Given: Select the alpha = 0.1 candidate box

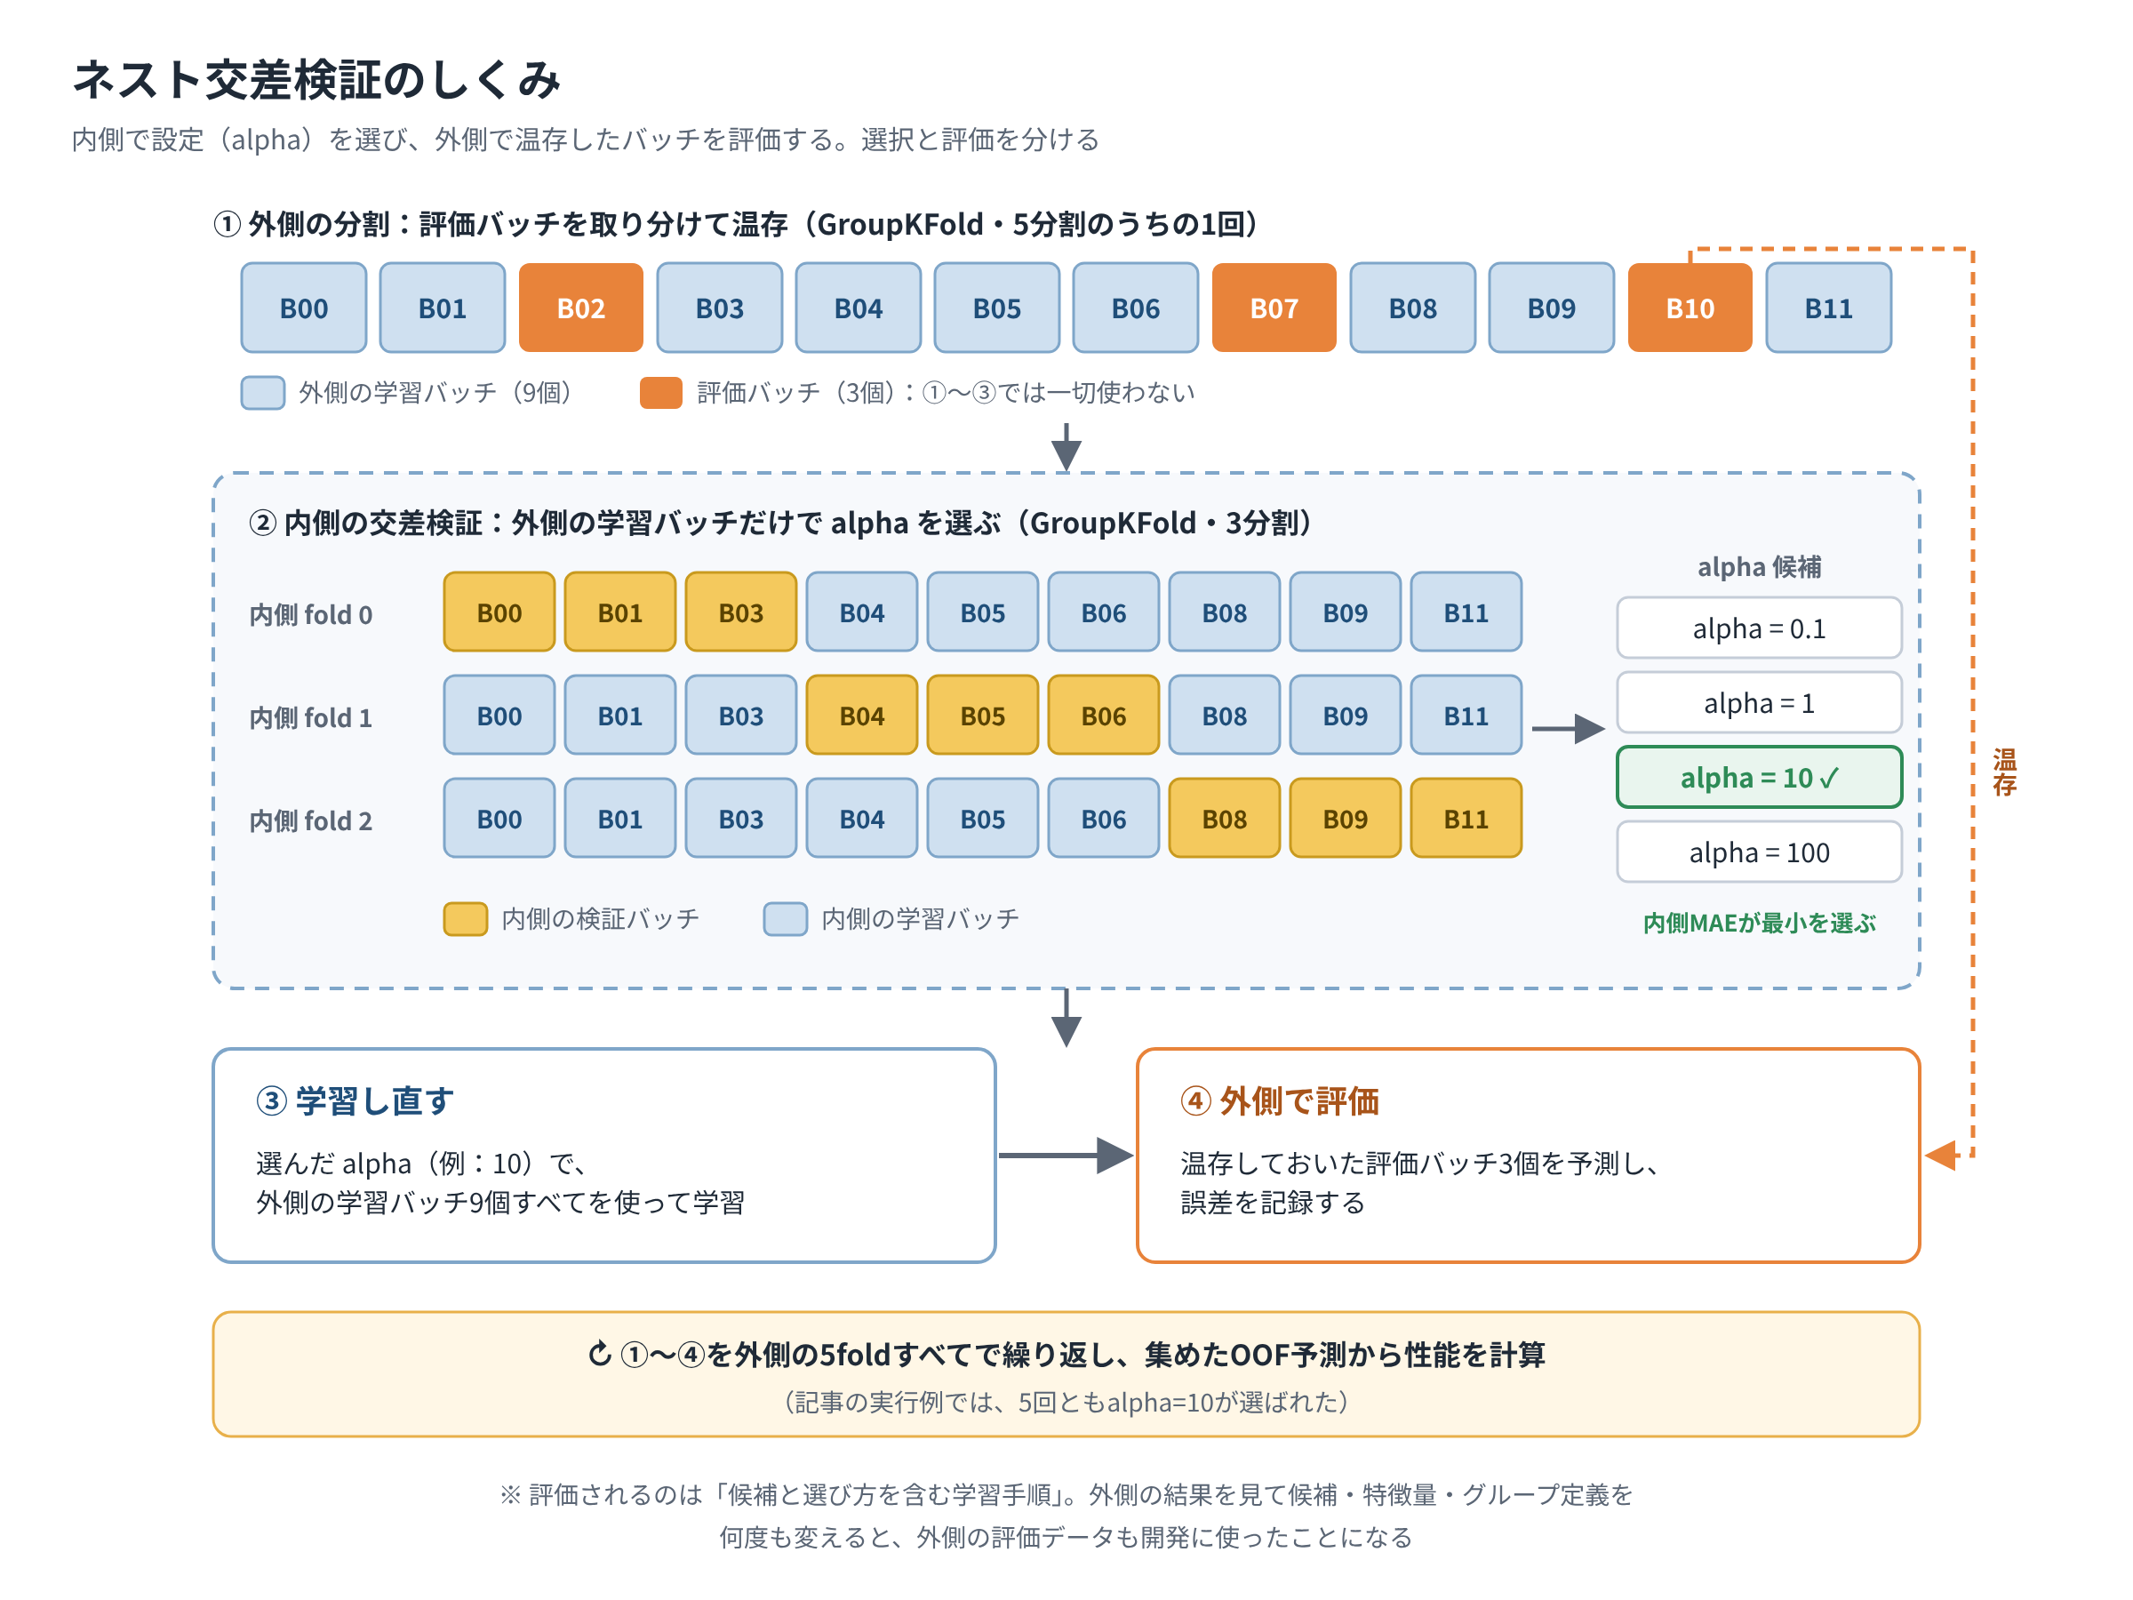Looking at the screenshot, I should point(1759,628).
